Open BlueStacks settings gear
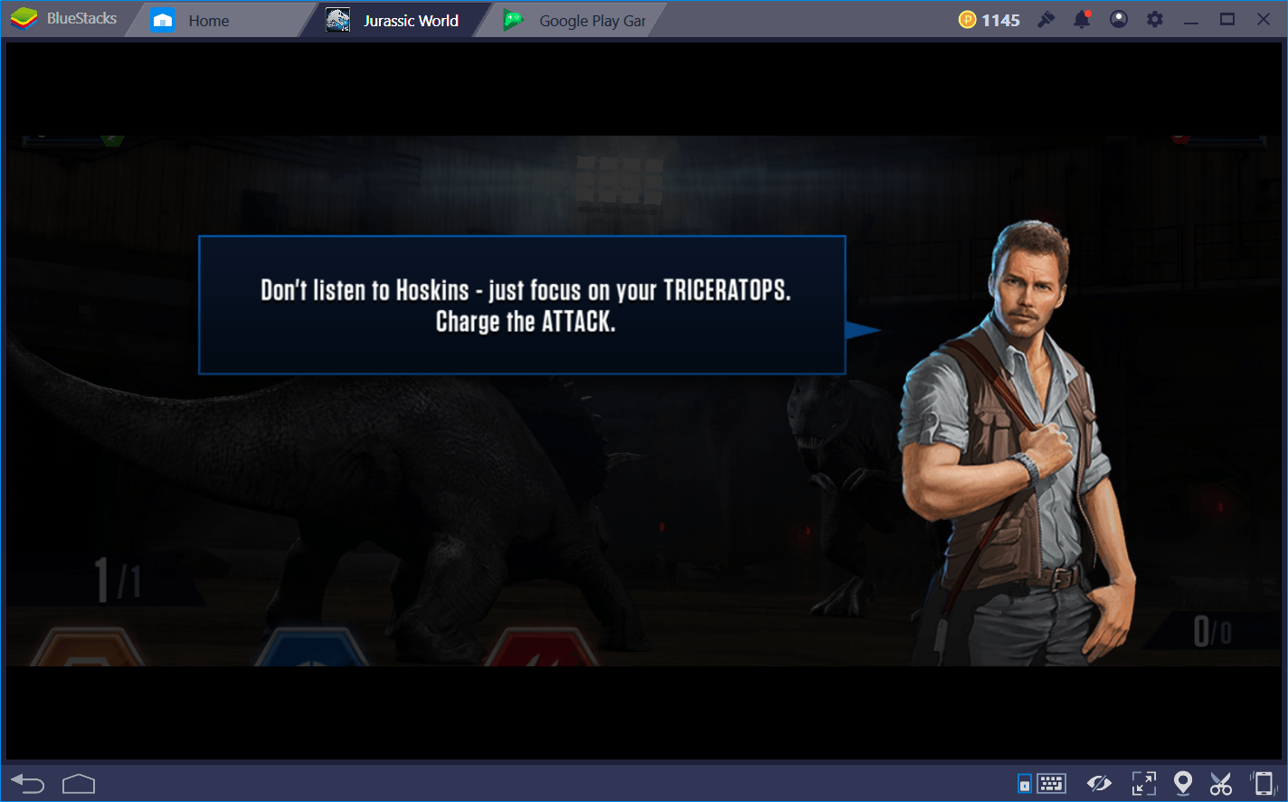Image resolution: width=1288 pixels, height=802 pixels. coord(1155,19)
